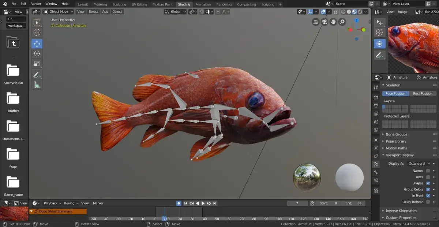Screen dimensions: 439x227
Task: Open Tool properties tab with wrench icon
Action: pyautogui.click(x=376, y=88)
